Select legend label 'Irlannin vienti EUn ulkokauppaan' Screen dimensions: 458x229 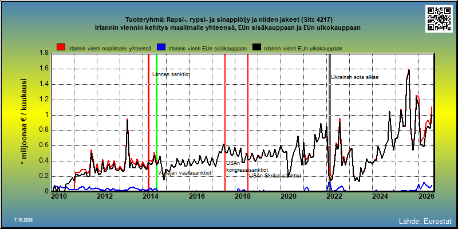pyautogui.click(x=303, y=49)
